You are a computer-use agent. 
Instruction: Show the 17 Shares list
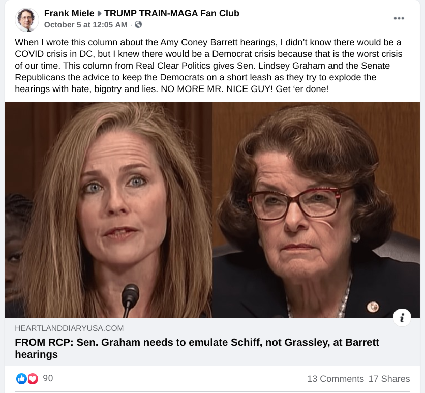click(x=389, y=379)
